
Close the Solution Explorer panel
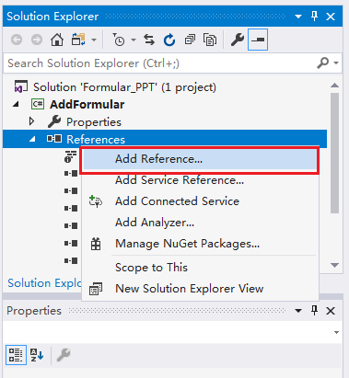(x=331, y=17)
